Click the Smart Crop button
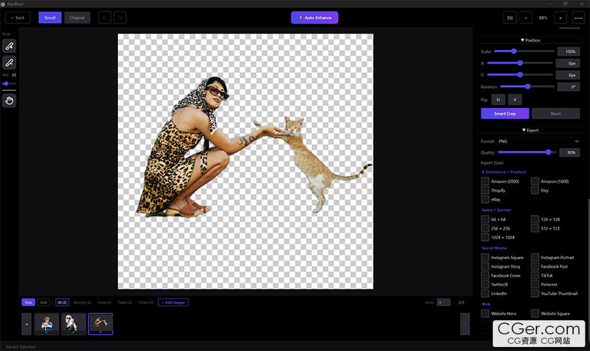 point(505,114)
